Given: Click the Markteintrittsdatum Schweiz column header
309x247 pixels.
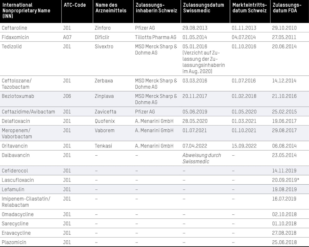Looking at the screenshot, I should (x=250, y=8).
